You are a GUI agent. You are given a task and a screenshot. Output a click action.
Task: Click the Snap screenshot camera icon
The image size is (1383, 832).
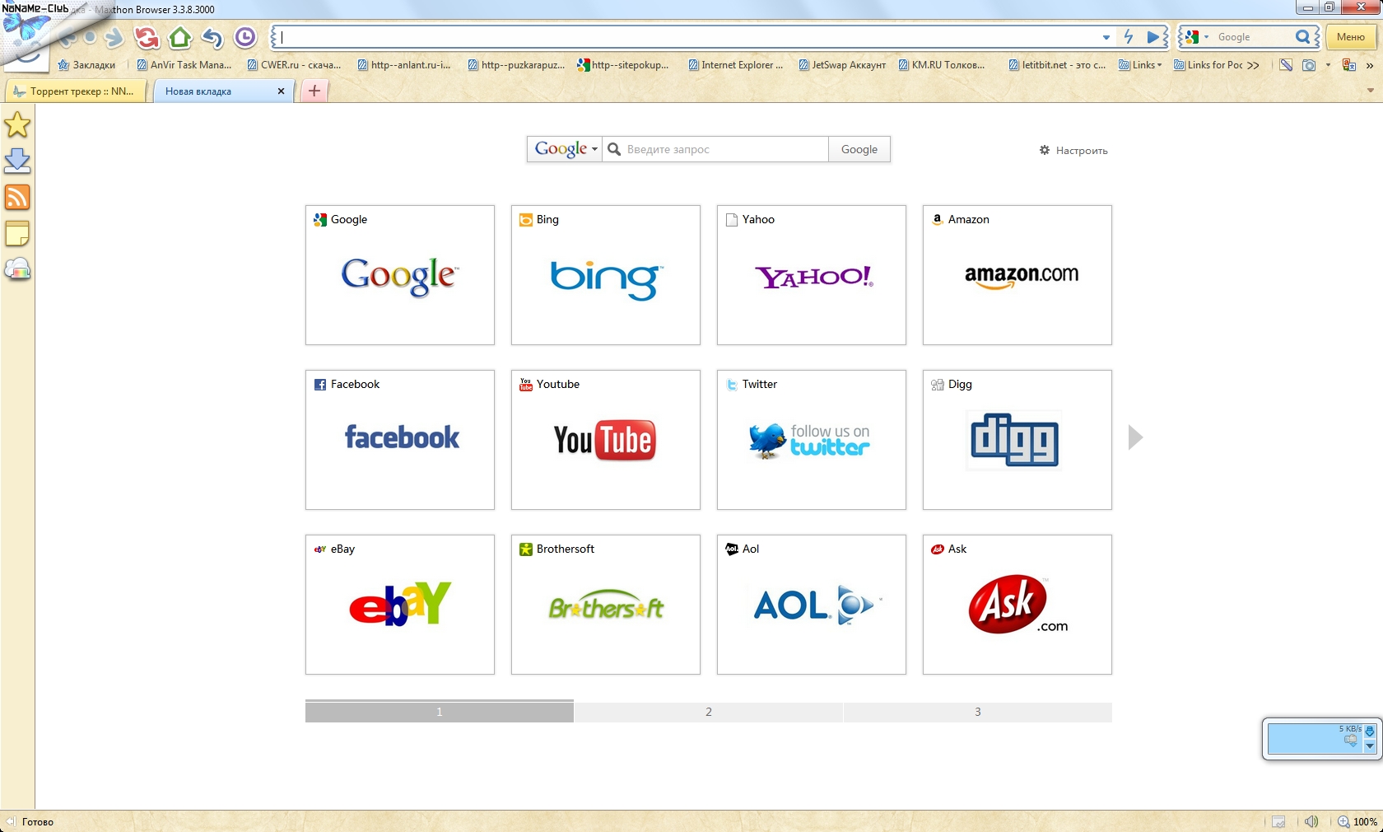[1309, 65]
